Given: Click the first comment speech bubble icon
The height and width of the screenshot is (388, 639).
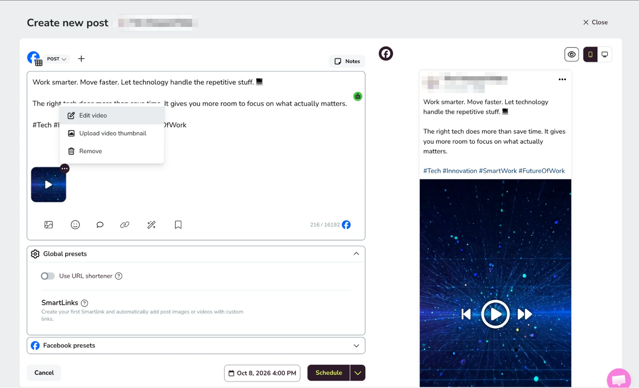Looking at the screenshot, I should 100,225.
